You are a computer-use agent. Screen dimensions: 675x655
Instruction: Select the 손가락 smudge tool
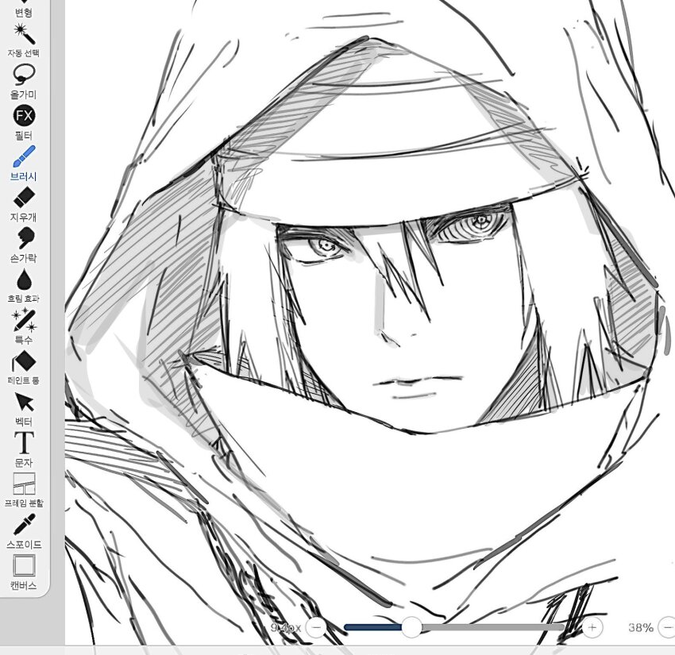(x=24, y=245)
